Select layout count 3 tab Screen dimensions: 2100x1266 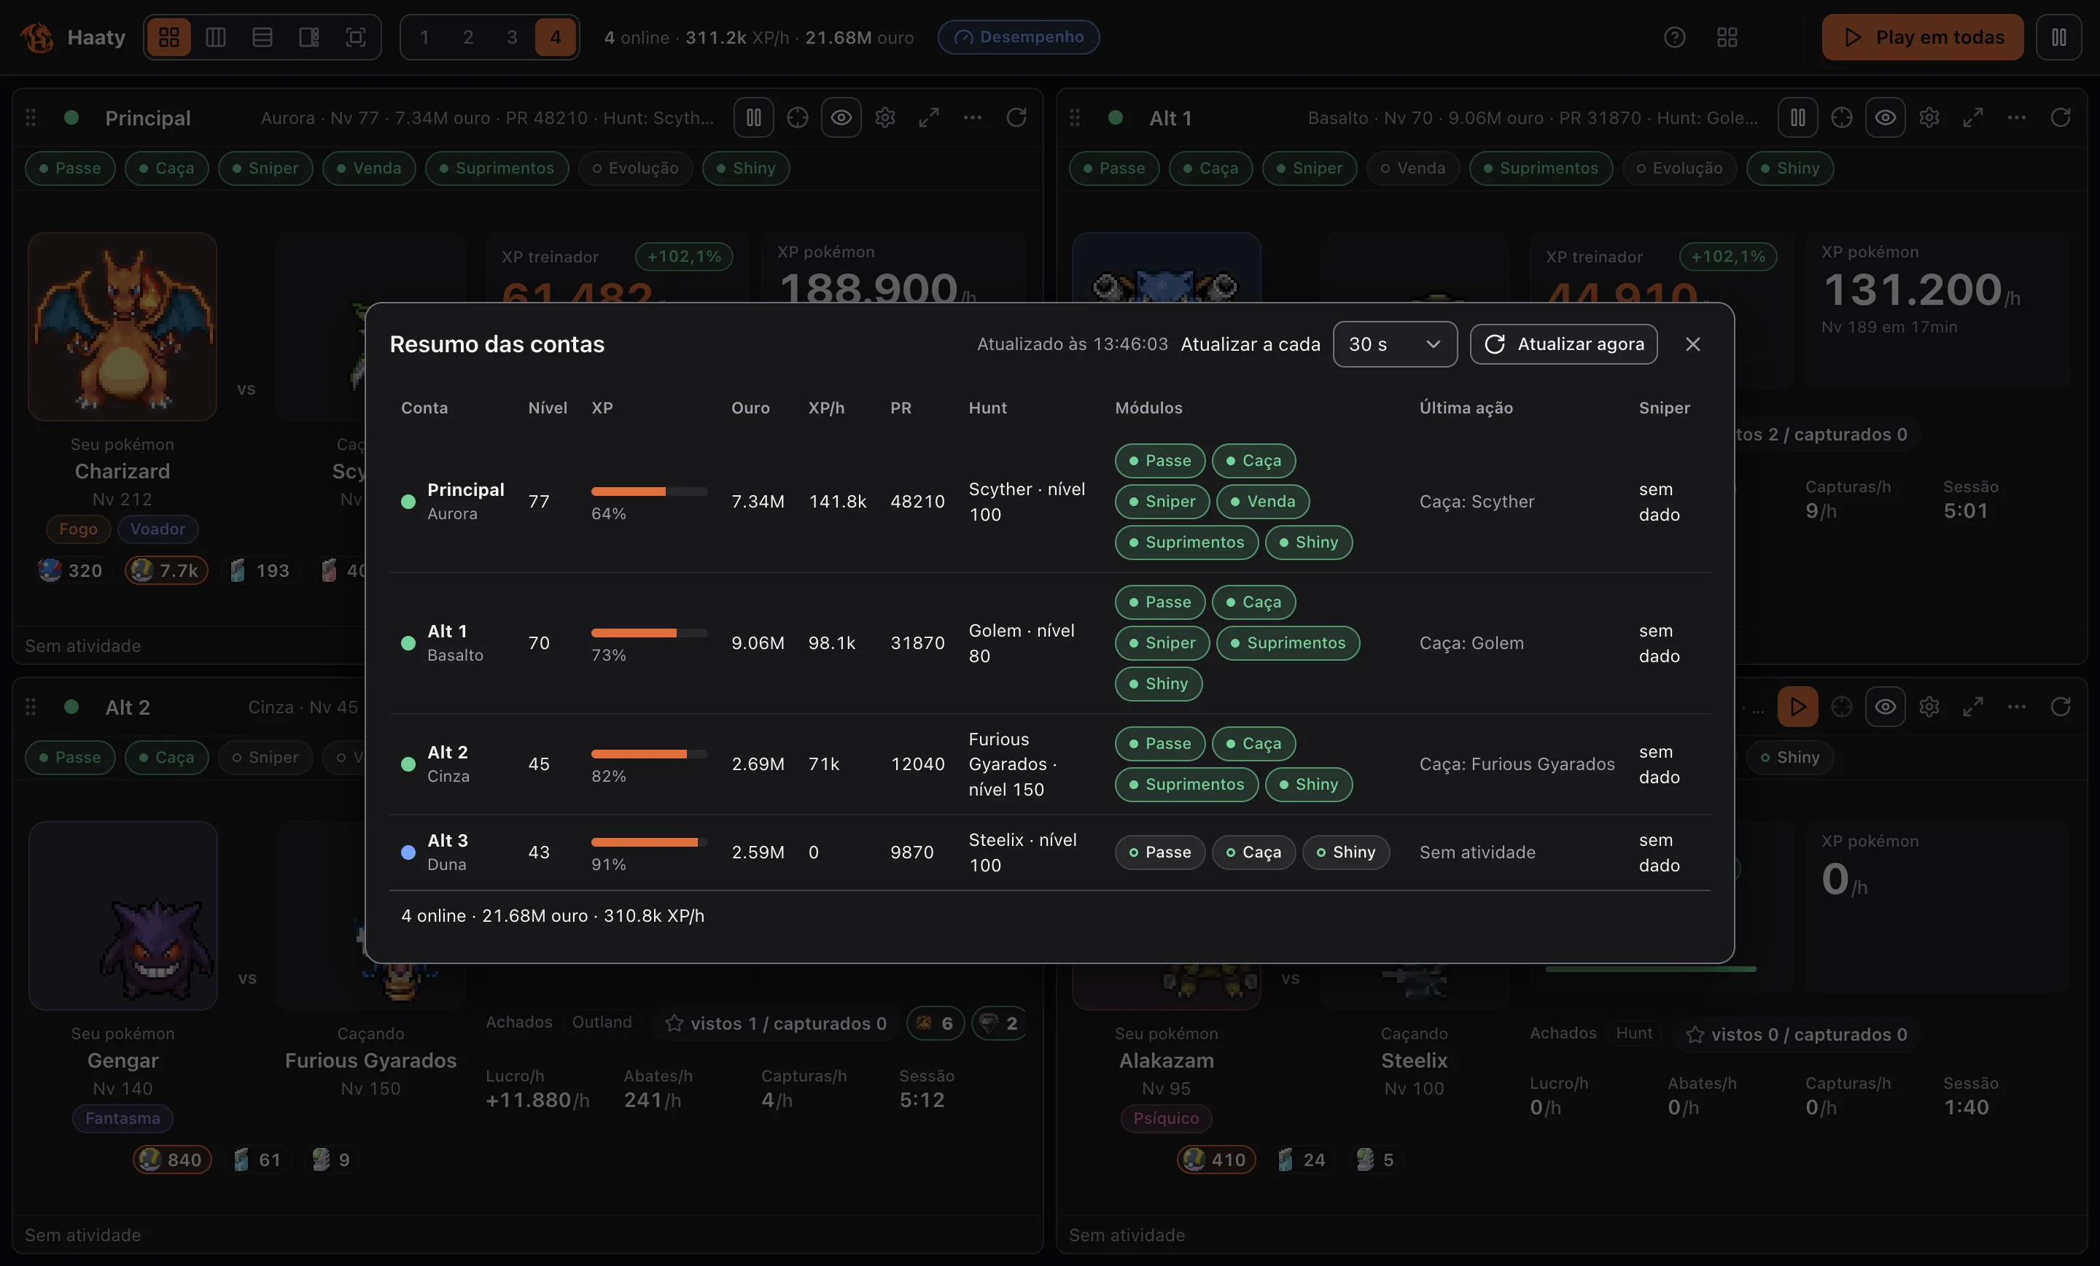(x=511, y=36)
